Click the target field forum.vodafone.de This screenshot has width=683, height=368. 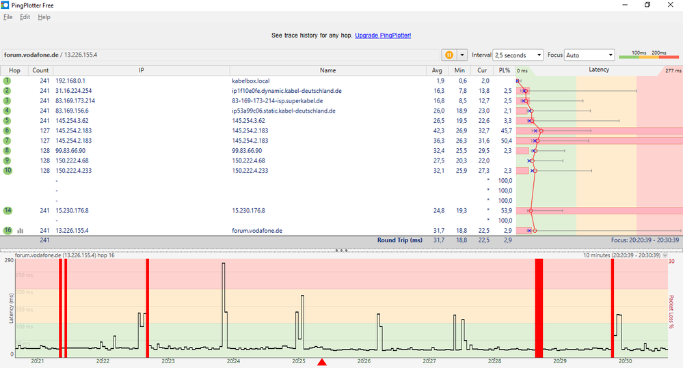(x=220, y=55)
